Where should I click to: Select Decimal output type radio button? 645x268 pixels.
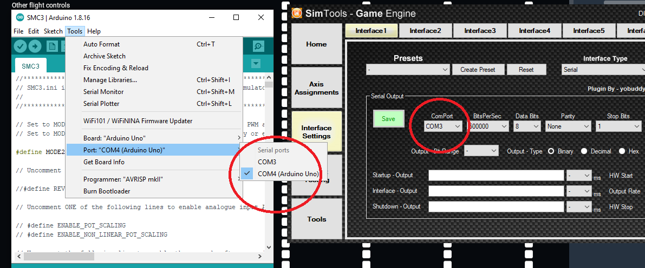click(584, 151)
